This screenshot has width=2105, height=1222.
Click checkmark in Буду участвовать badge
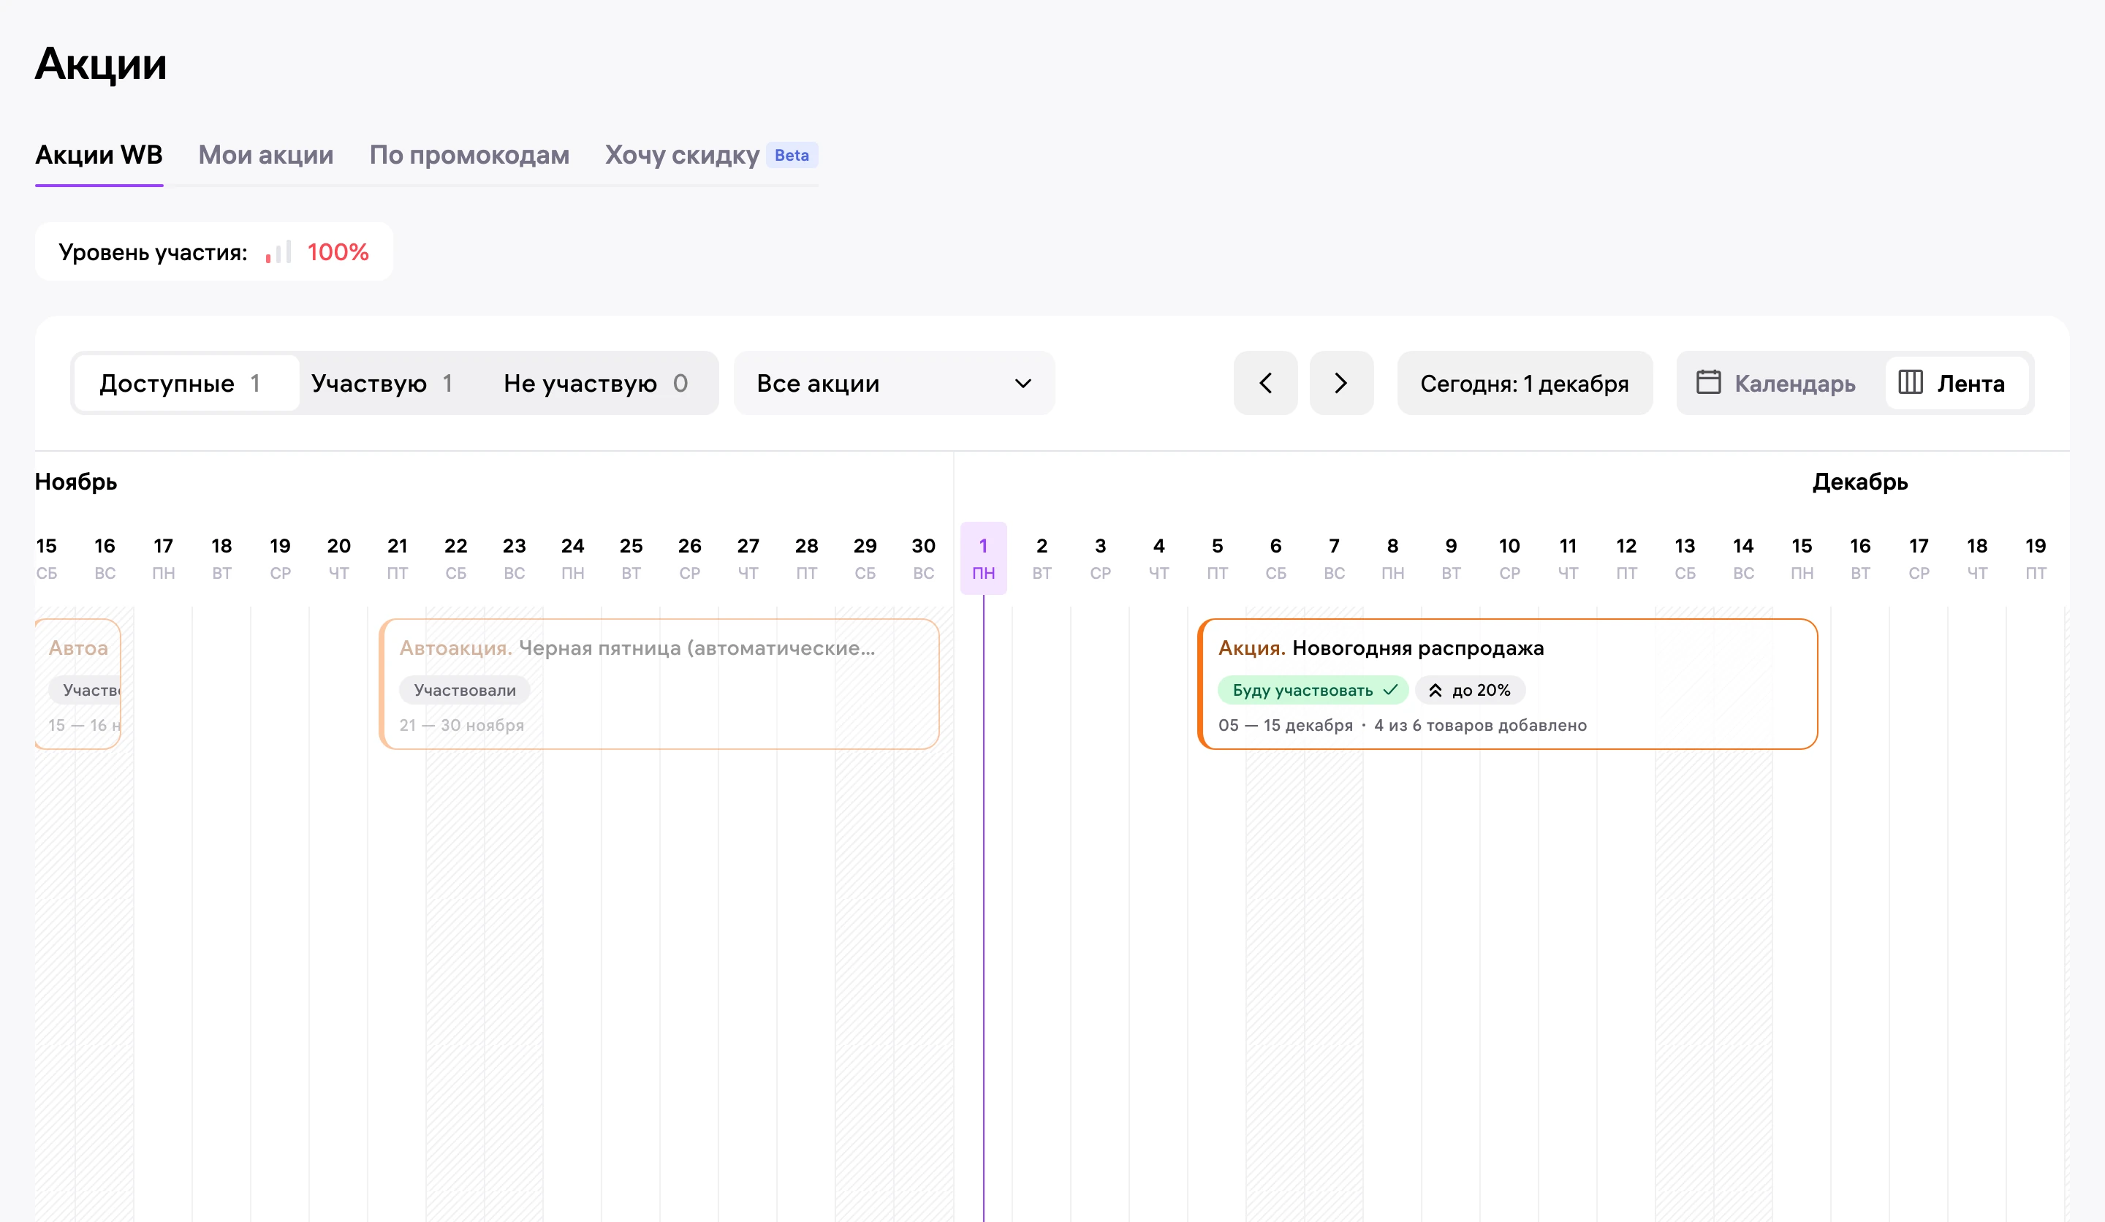tap(1390, 690)
